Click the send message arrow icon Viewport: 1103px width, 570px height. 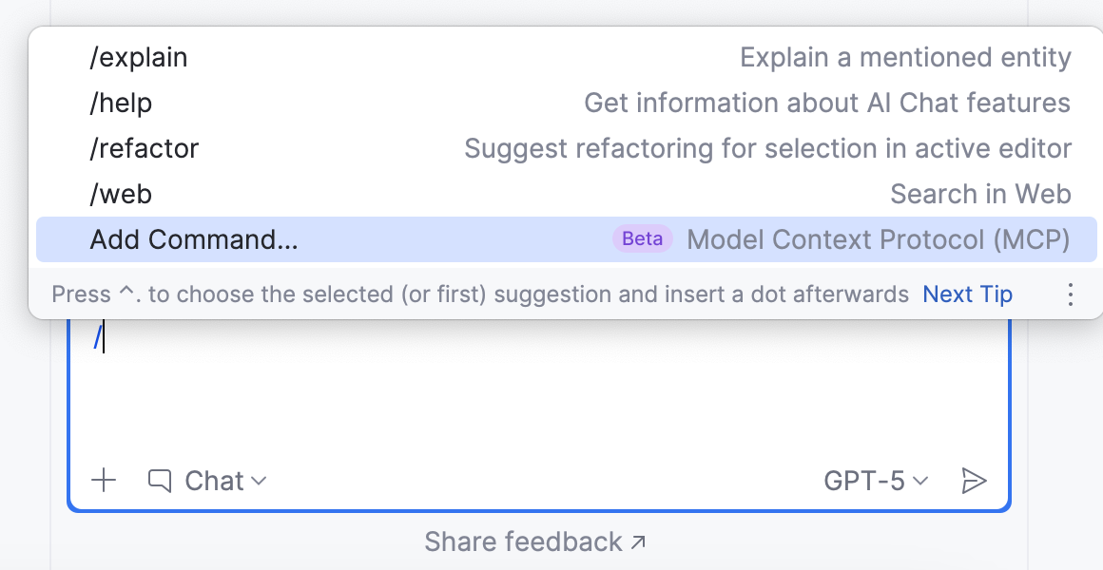[975, 481]
